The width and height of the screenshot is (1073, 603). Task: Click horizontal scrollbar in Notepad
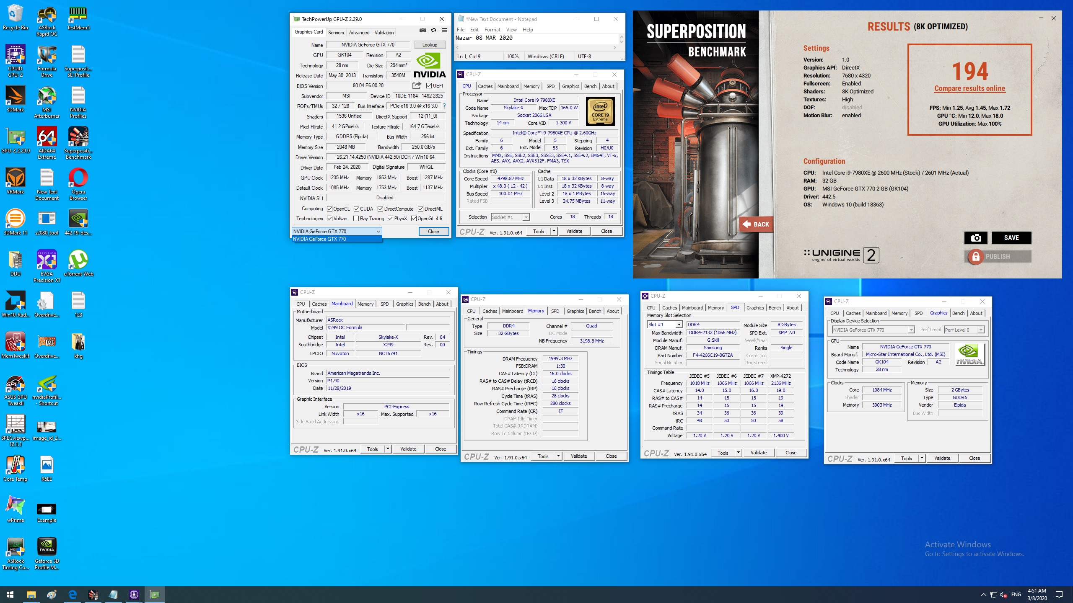(536, 48)
